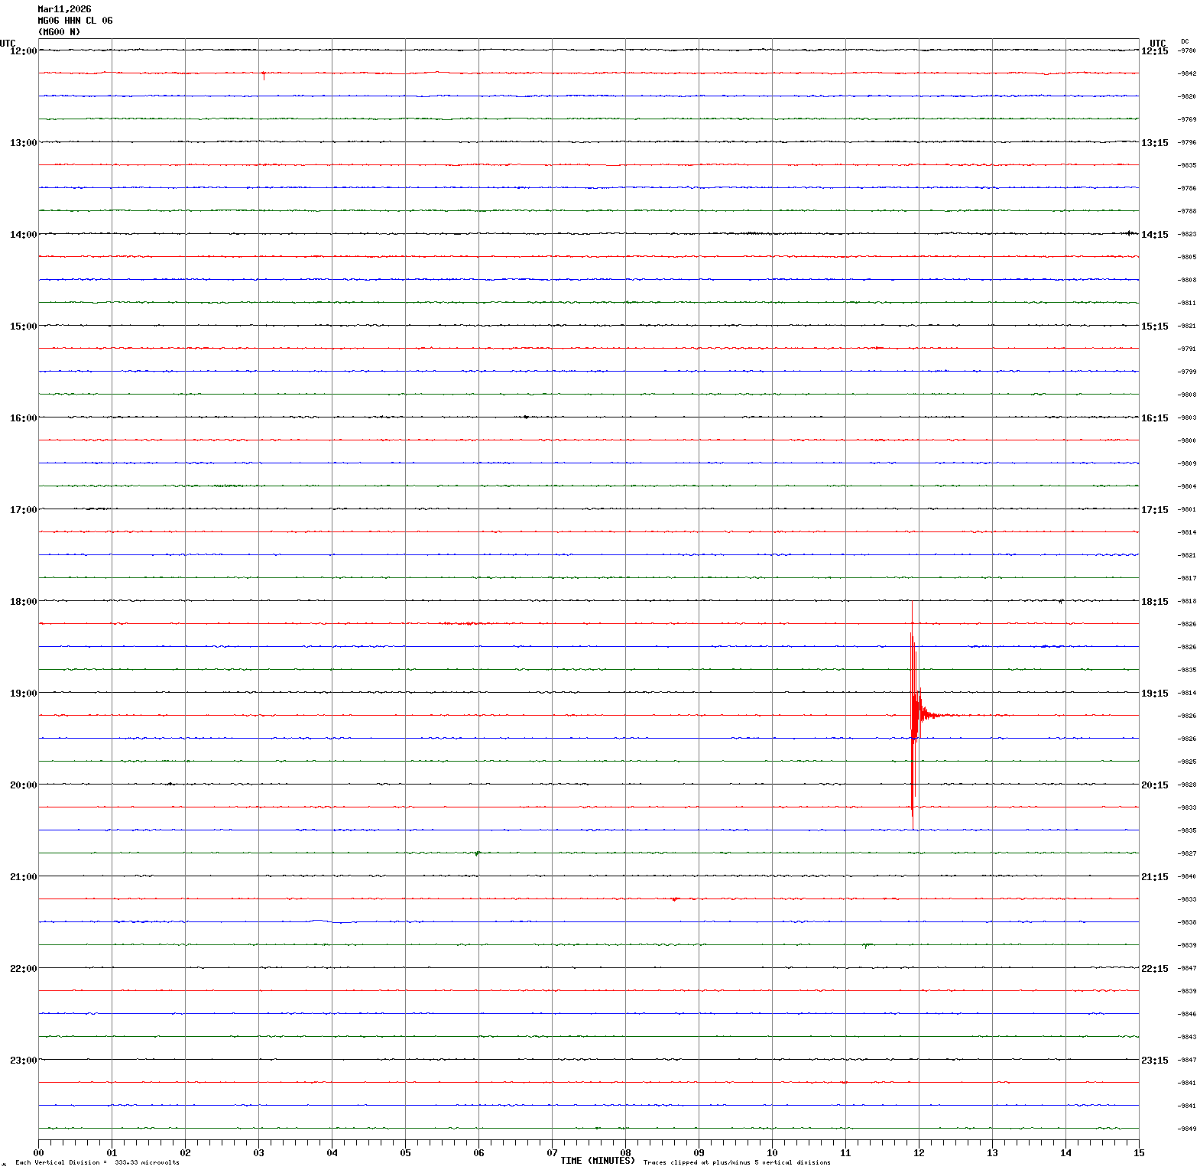Select minute 12 tick on bottom axis
Screen dimensions: 1200x1173
point(919,1152)
